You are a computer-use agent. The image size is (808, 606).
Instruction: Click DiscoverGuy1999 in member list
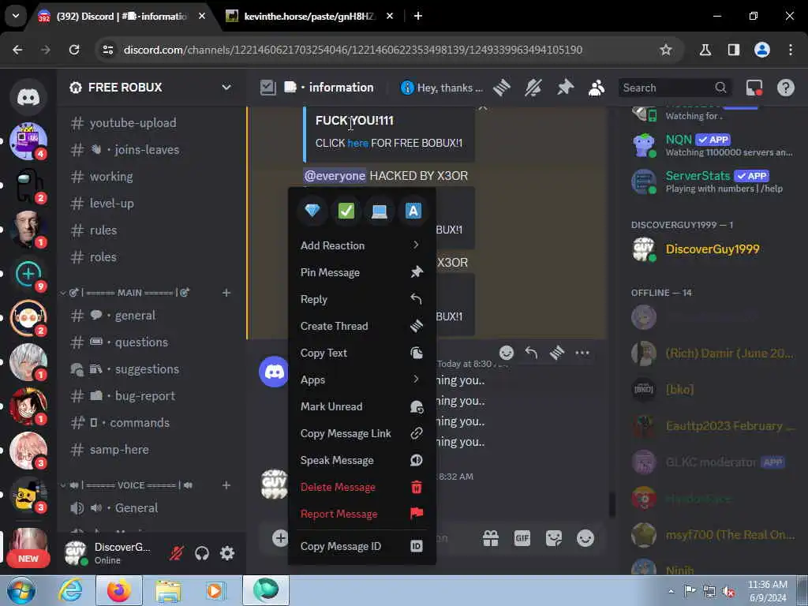[713, 249]
